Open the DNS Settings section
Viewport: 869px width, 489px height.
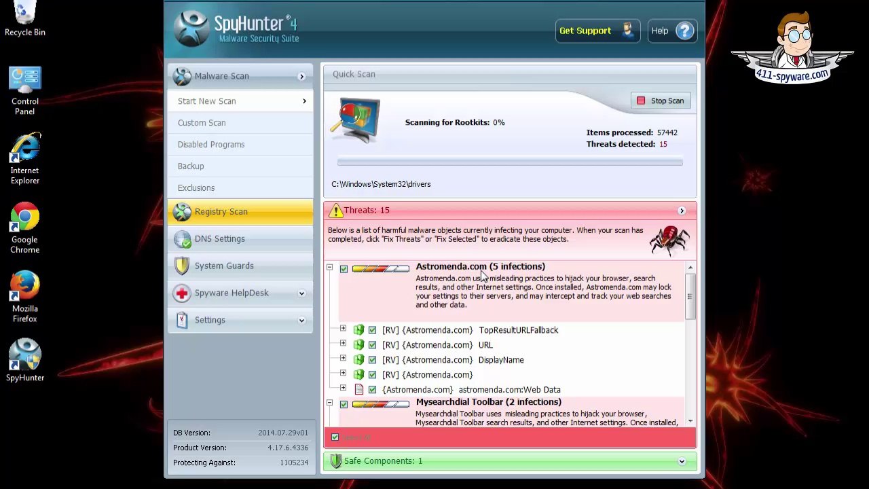pyautogui.click(x=240, y=239)
